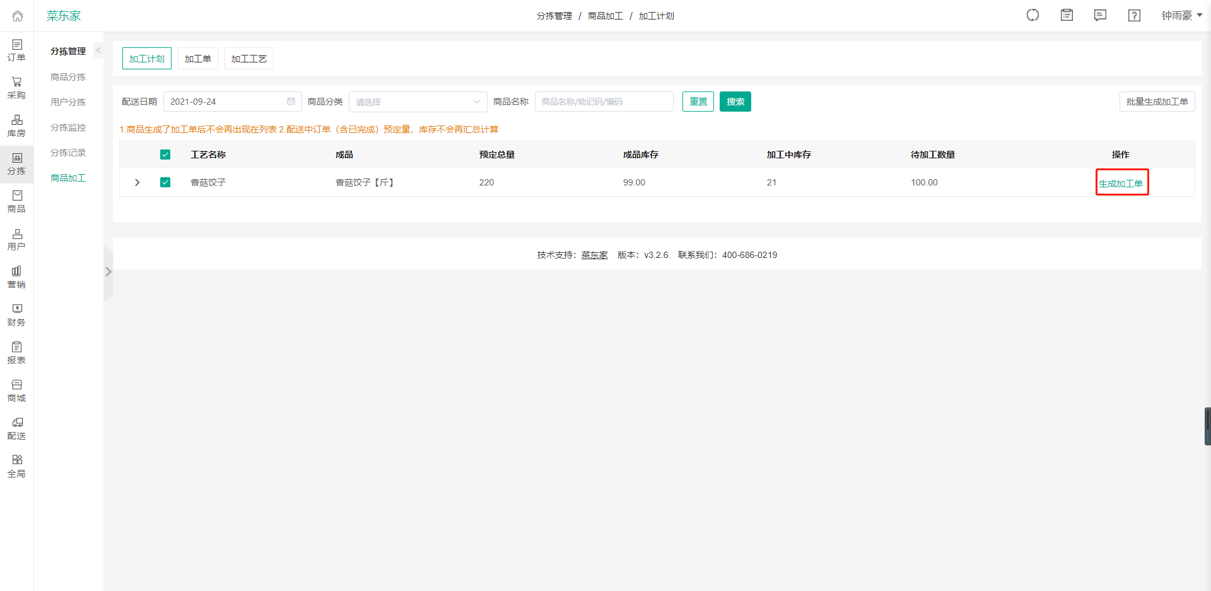The width and height of the screenshot is (1211, 591).
Task: Open the 商品分类 dropdown
Action: click(x=418, y=102)
